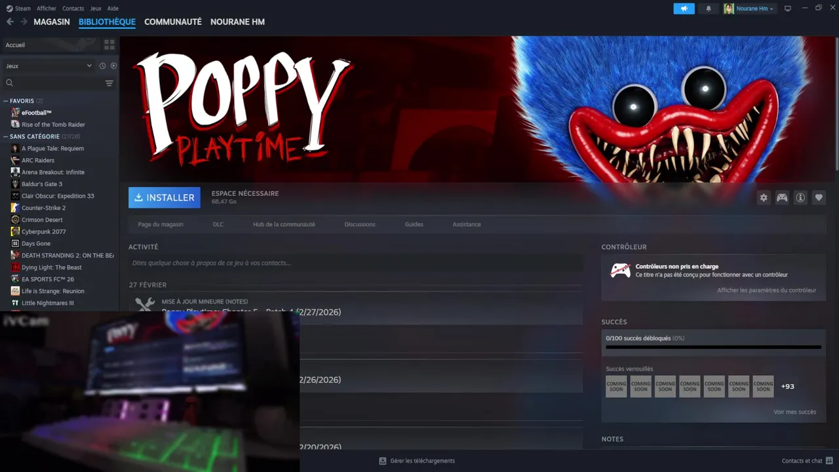Switch to the collections grid view icon
Screen dimensions: 839x472
109,45
